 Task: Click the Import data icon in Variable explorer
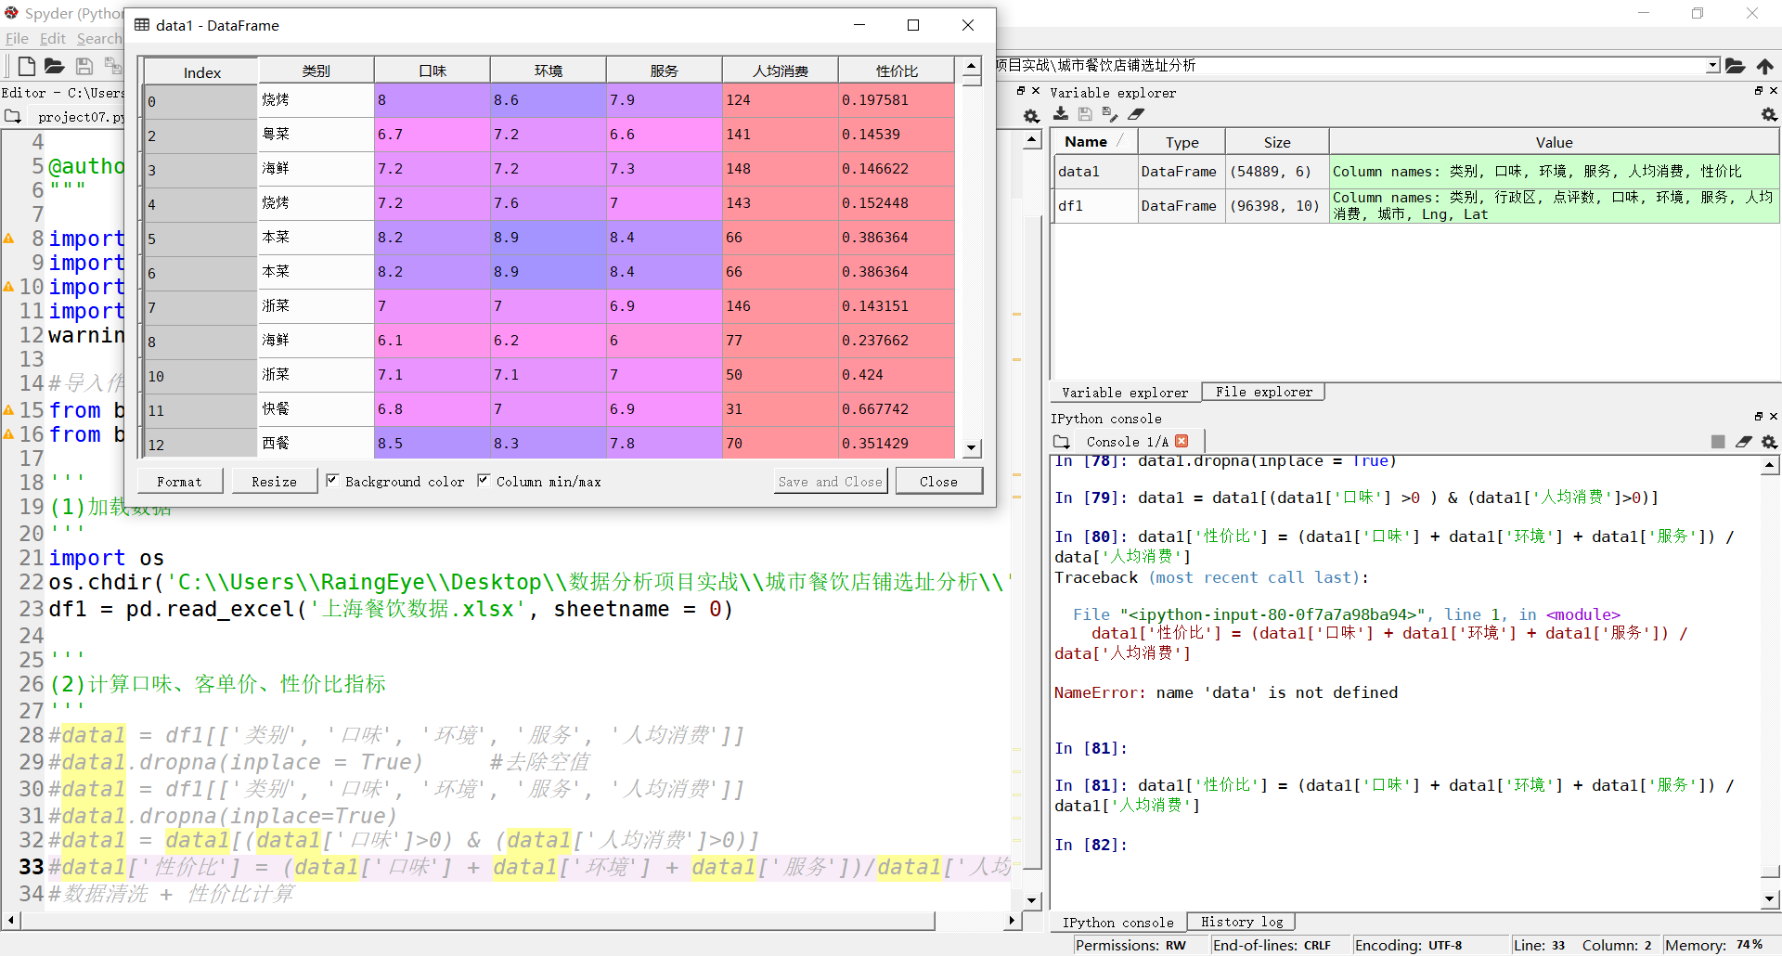[1061, 114]
